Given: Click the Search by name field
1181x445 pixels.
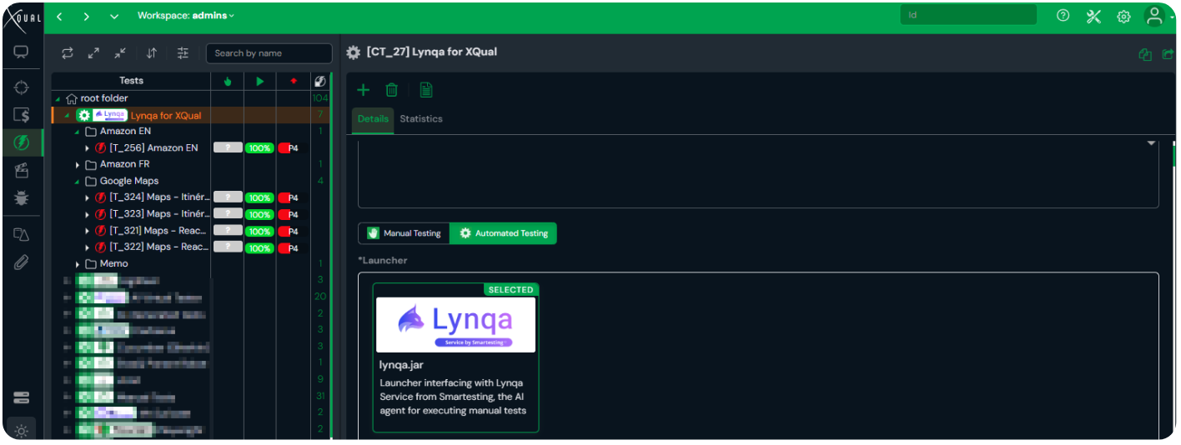Looking at the screenshot, I should [269, 53].
